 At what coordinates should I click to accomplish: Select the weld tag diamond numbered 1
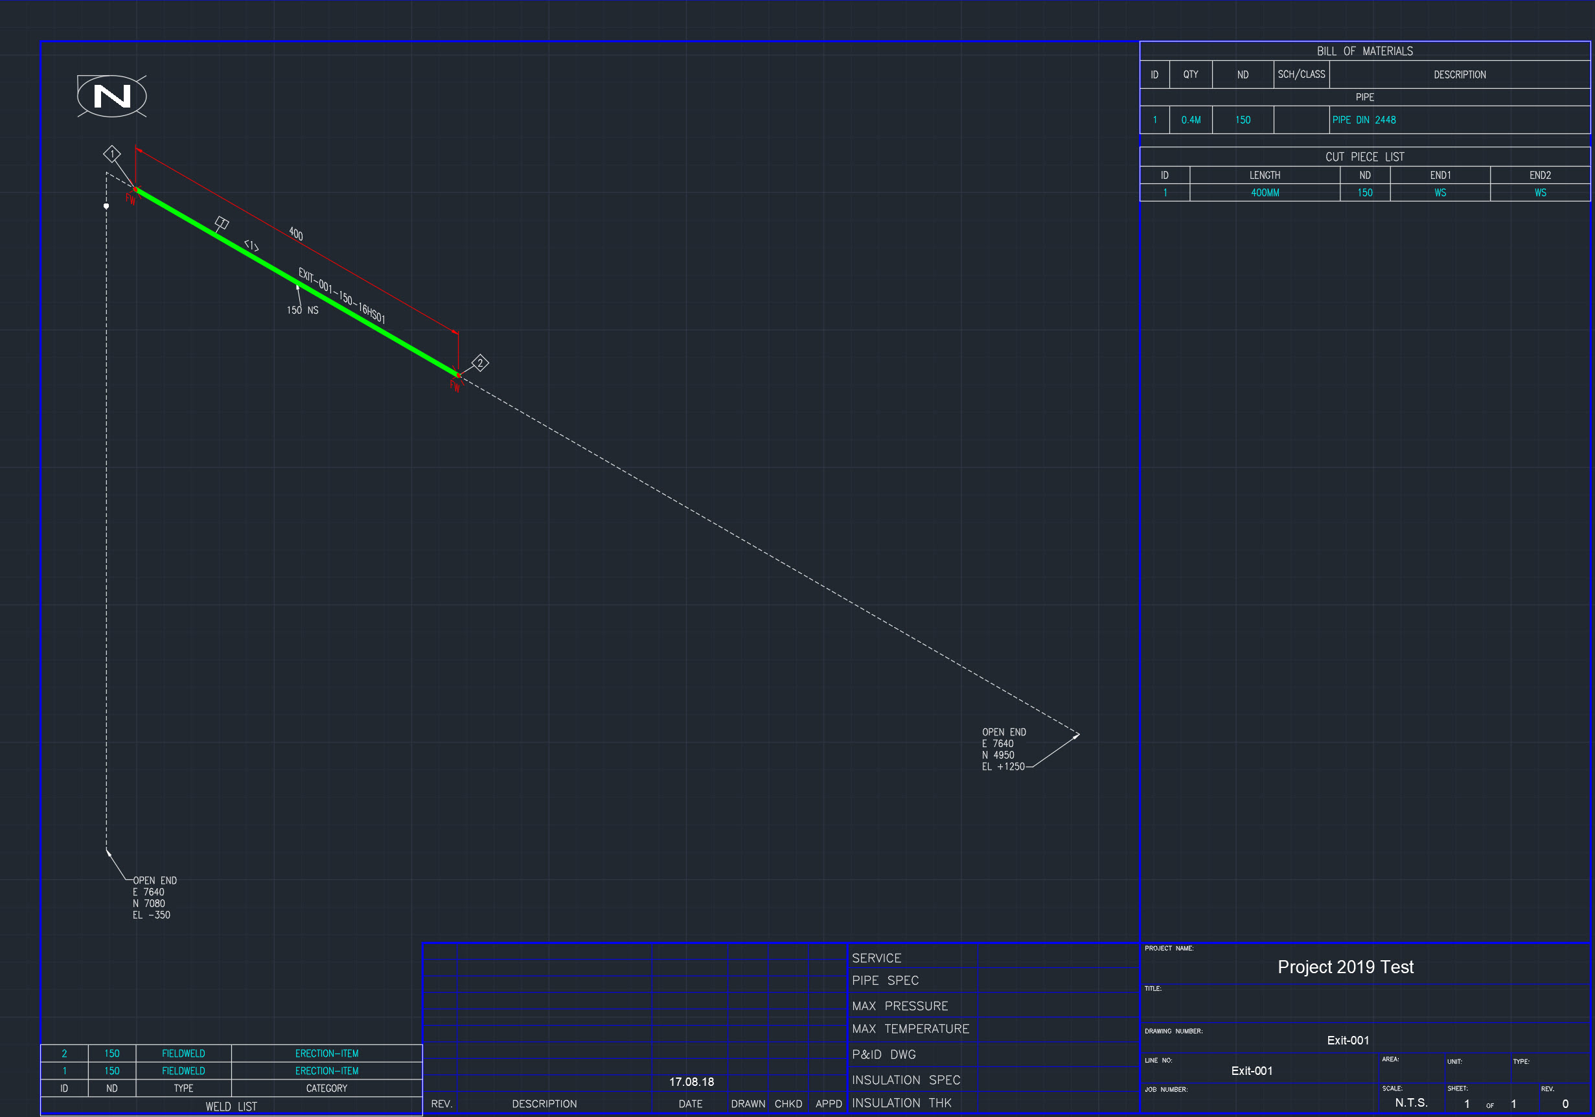click(x=112, y=154)
